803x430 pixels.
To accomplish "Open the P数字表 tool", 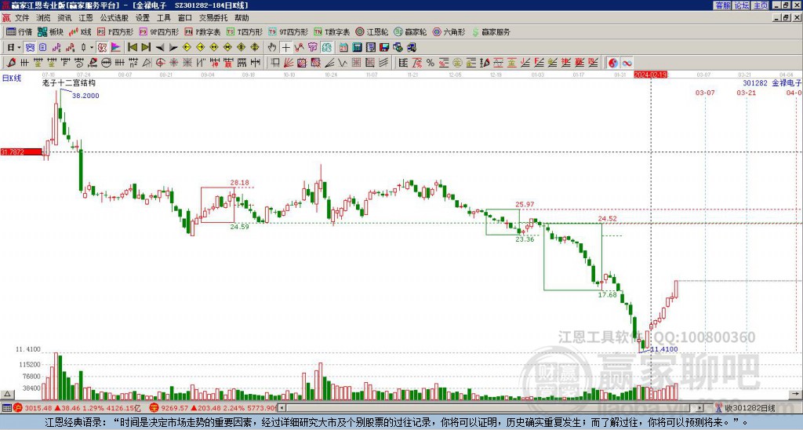I will [202, 32].
